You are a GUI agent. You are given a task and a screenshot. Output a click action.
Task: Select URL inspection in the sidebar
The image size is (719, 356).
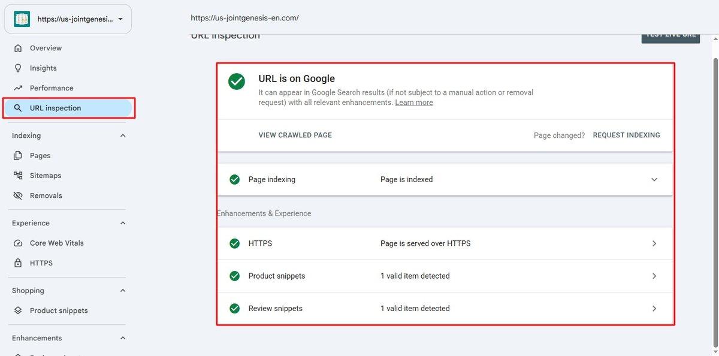tap(68, 108)
